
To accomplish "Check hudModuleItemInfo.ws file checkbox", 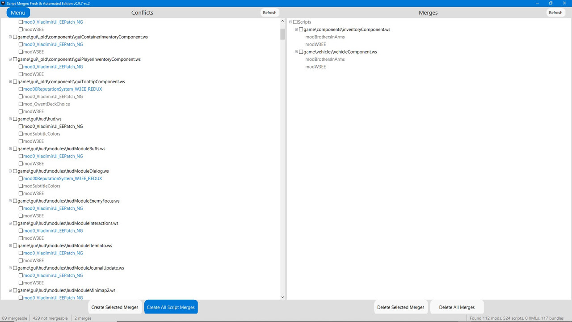I will click(x=15, y=246).
